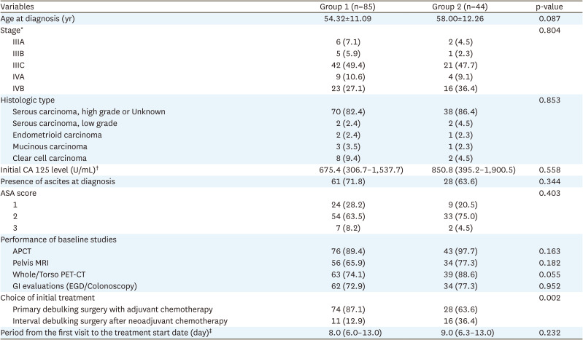Viewport: 583px width, 340px height.
Task: Select "Performance of baseline studies" label
Action: click(x=58, y=240)
